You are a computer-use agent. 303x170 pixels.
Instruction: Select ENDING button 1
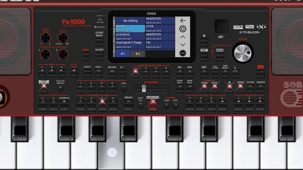[239, 105]
